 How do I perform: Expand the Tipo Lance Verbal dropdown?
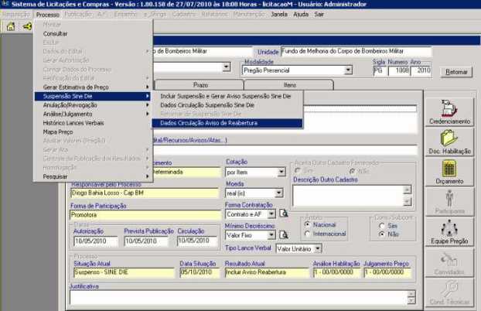(x=316, y=249)
